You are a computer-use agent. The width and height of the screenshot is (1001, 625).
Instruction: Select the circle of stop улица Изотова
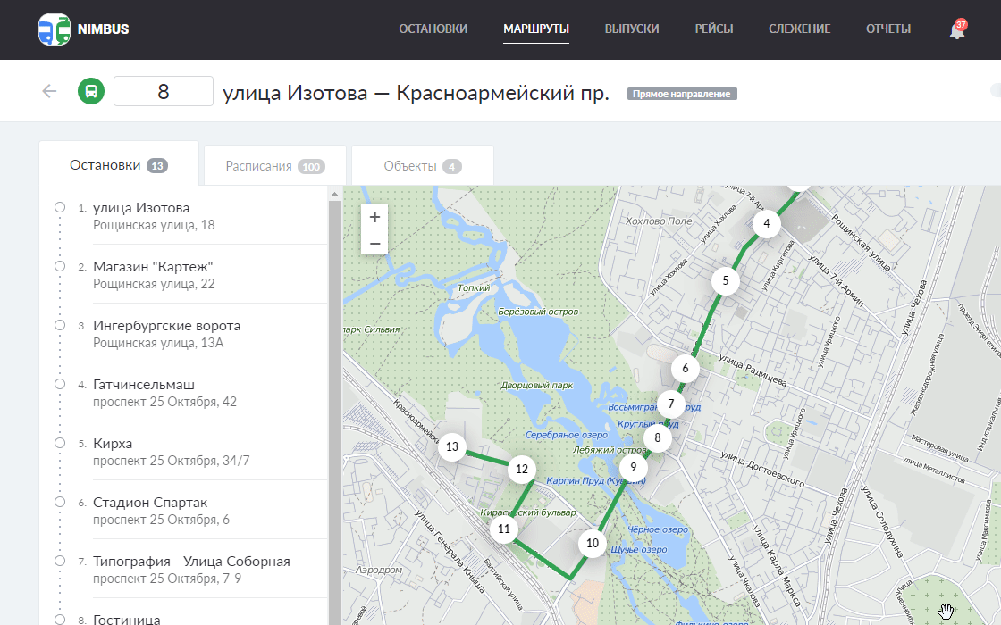[60, 207]
